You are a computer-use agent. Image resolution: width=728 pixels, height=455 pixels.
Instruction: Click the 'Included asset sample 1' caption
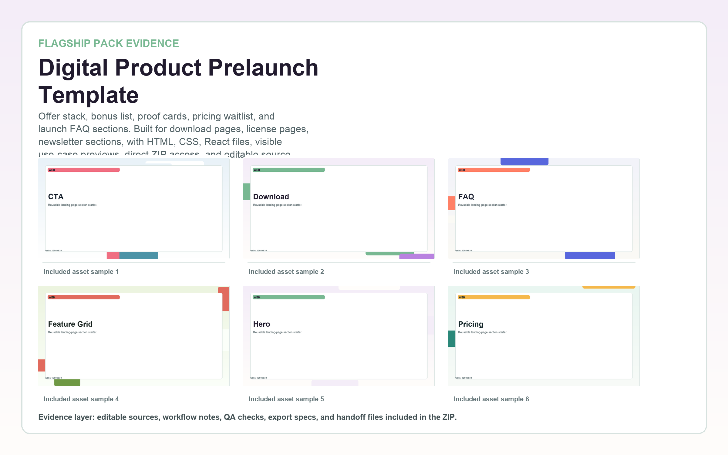(81, 272)
